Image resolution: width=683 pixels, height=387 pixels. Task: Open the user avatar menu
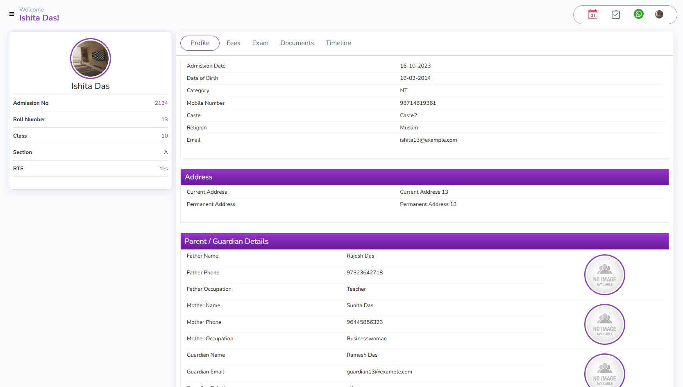(x=659, y=14)
